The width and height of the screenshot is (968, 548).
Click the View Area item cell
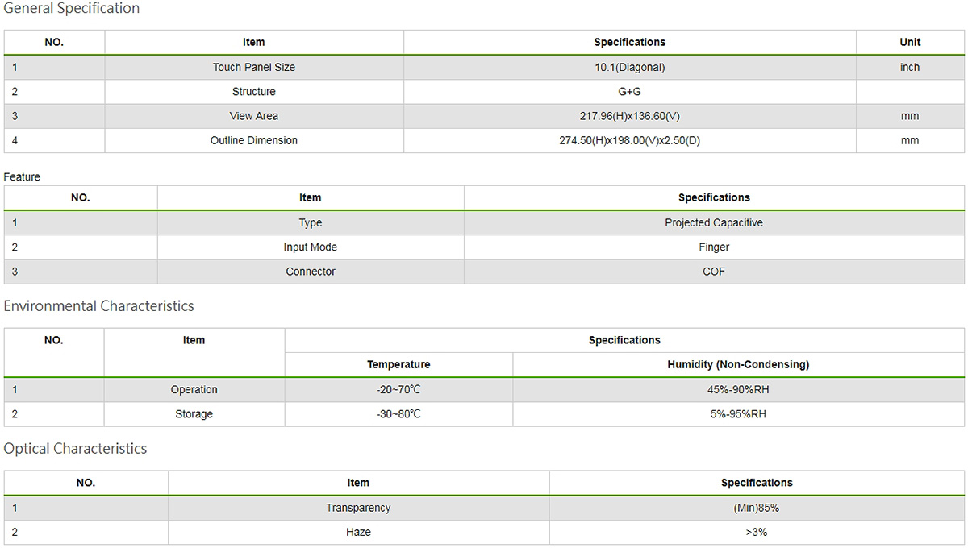[x=254, y=116]
